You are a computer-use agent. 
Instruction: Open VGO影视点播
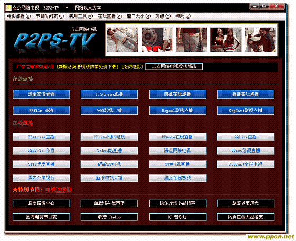point(109,111)
